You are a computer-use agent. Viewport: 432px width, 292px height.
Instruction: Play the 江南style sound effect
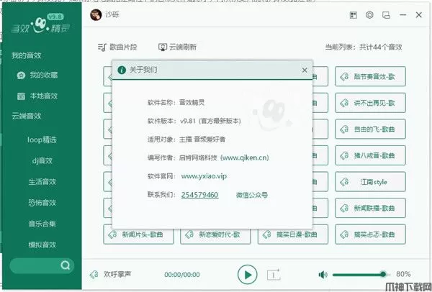[370, 182]
